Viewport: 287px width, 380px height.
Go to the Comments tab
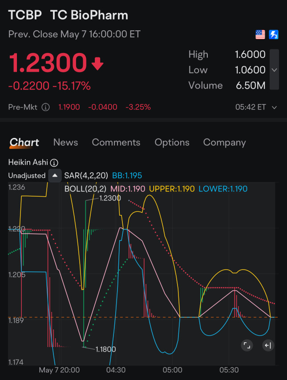(116, 142)
